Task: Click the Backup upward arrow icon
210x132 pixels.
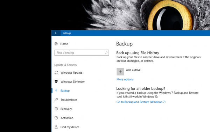Action: pyautogui.click(x=56, y=90)
